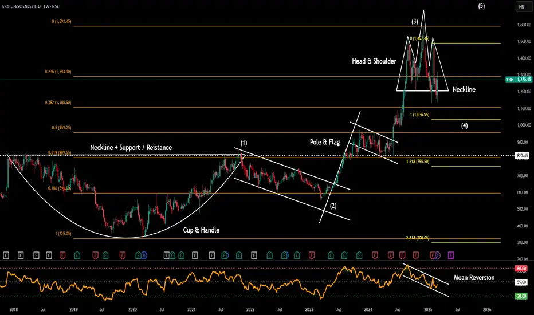Screen dimensions: 534x315
Task: Click the yellow Fibonacci label '2.618 (300.05)'
Action: pos(418,238)
